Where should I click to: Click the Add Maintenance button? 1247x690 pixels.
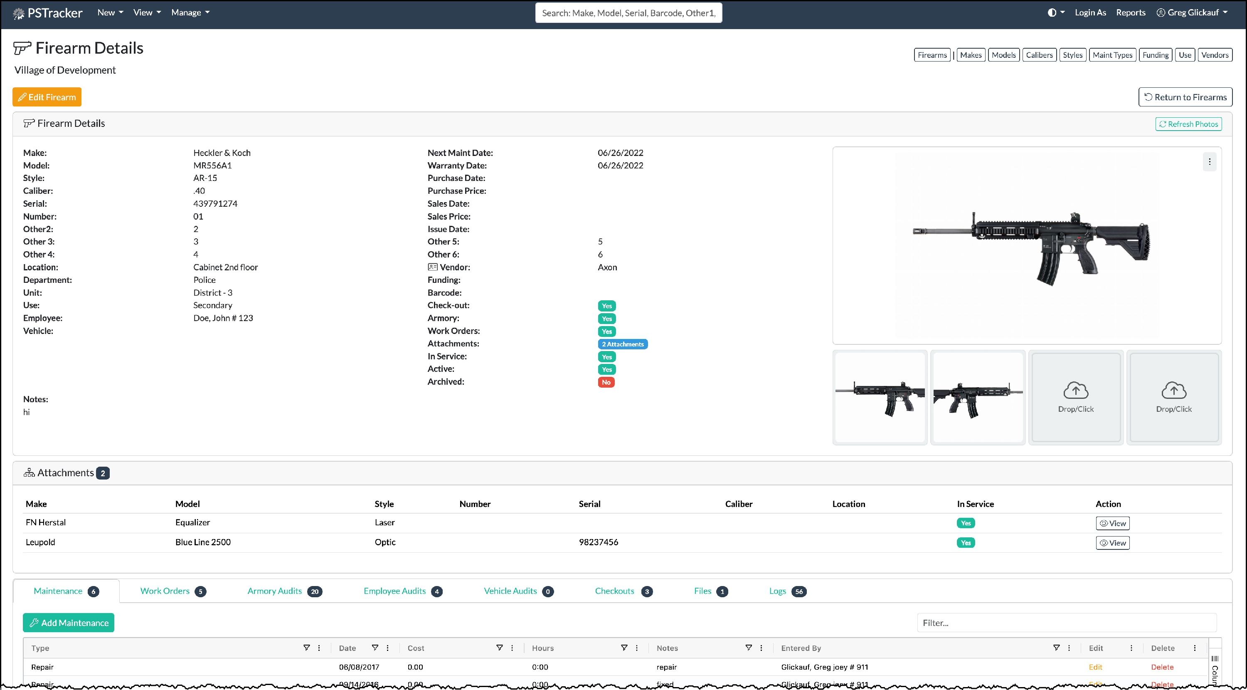click(68, 623)
